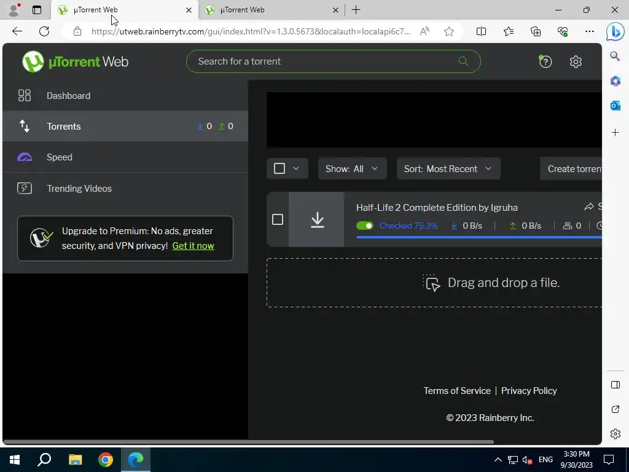Open the notification center icon

pos(609,460)
